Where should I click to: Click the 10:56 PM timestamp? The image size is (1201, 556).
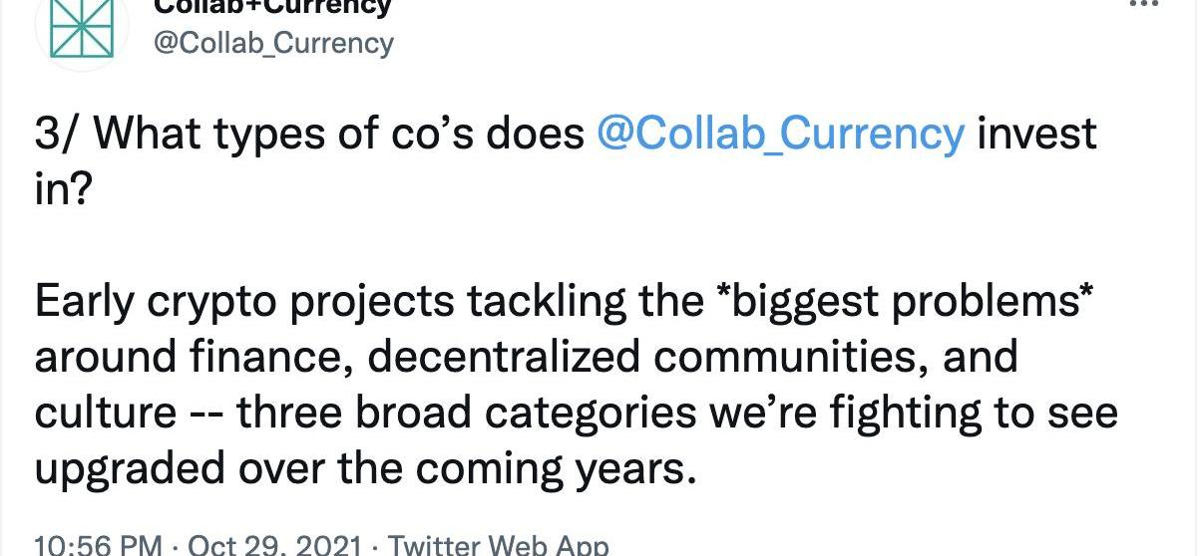97,545
